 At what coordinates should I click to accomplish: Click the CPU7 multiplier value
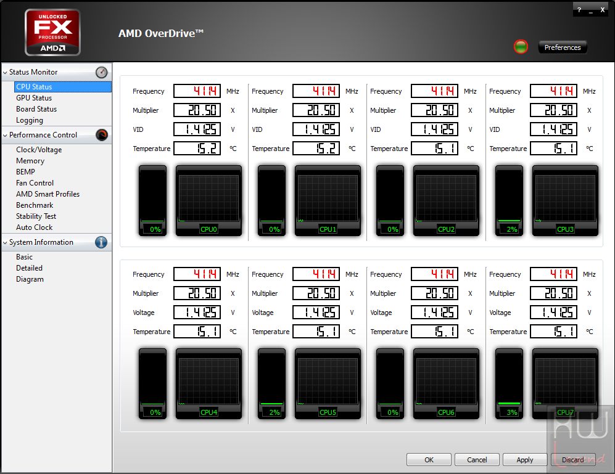click(x=553, y=293)
